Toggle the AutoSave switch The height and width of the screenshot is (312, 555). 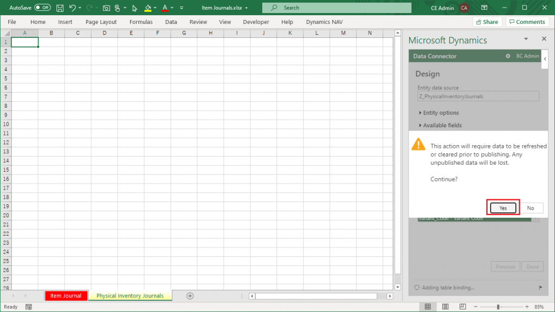42,8
